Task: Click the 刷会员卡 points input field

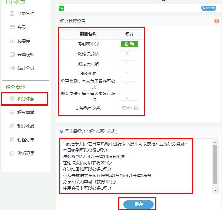Action: (129, 97)
